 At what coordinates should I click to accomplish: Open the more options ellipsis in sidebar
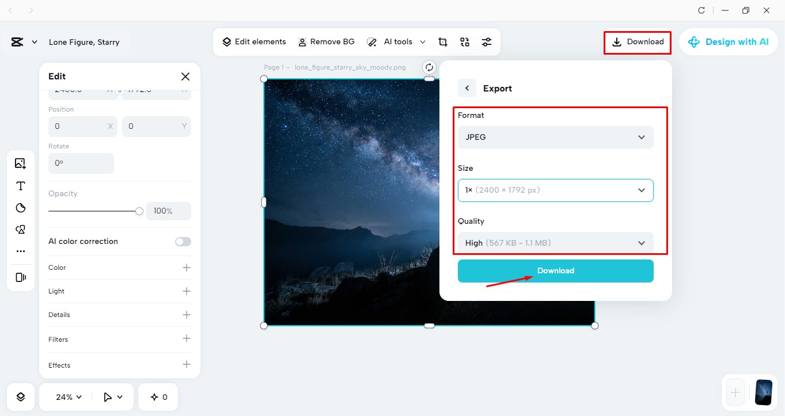(21, 251)
